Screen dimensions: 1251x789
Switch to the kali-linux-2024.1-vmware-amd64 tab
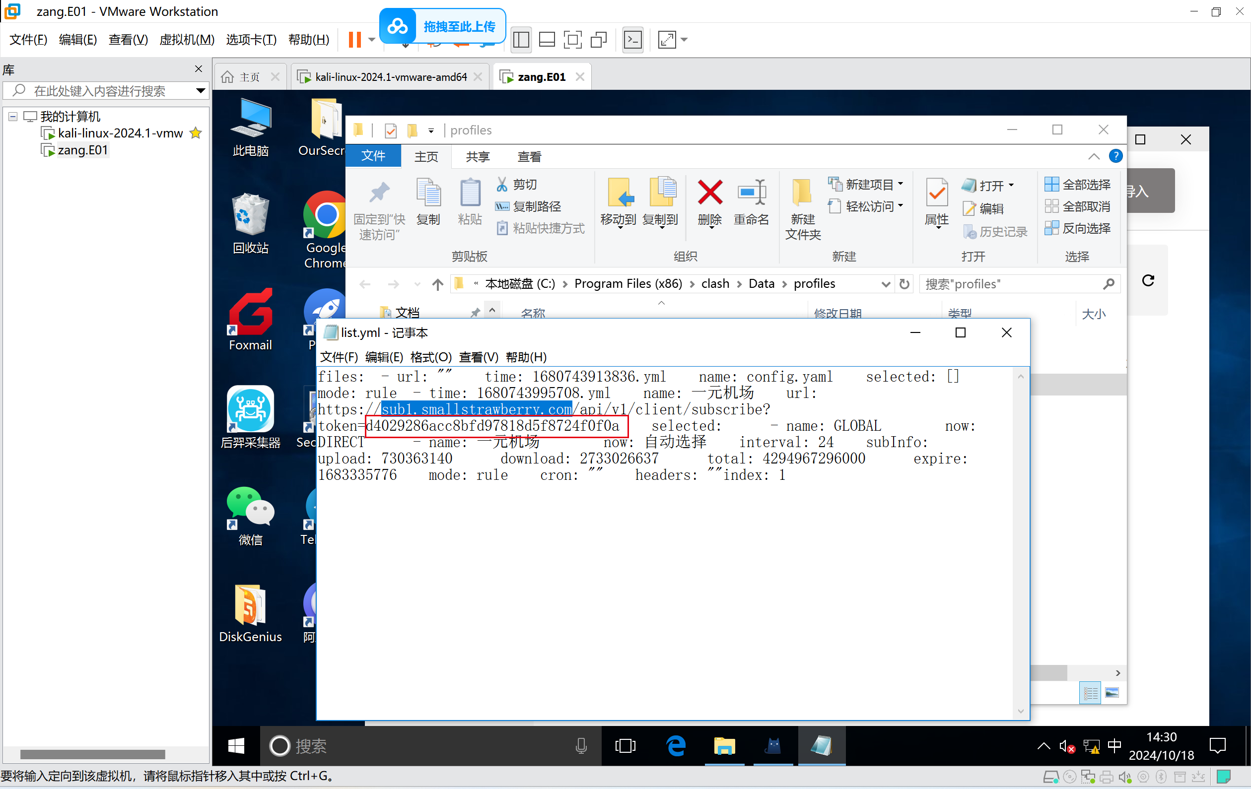[x=390, y=77]
